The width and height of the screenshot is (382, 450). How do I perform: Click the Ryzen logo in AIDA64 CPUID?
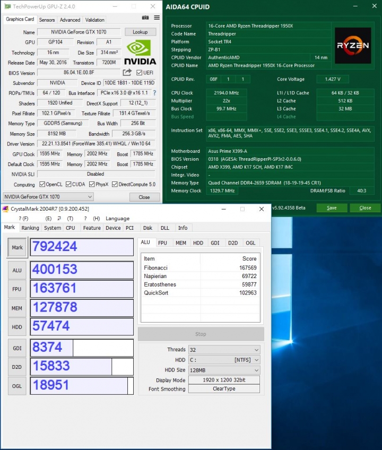point(353,45)
